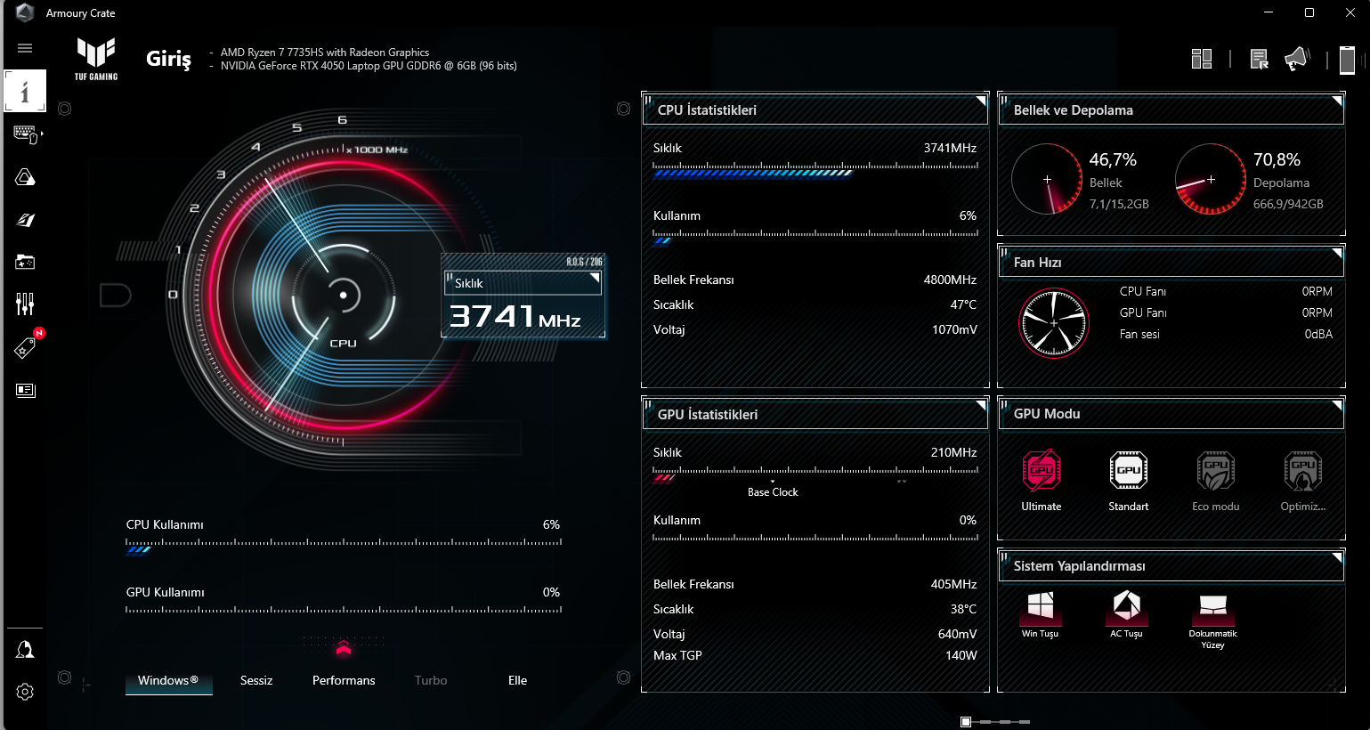Click the memory percentage 46,7%
The width and height of the screenshot is (1370, 730).
(x=1113, y=159)
